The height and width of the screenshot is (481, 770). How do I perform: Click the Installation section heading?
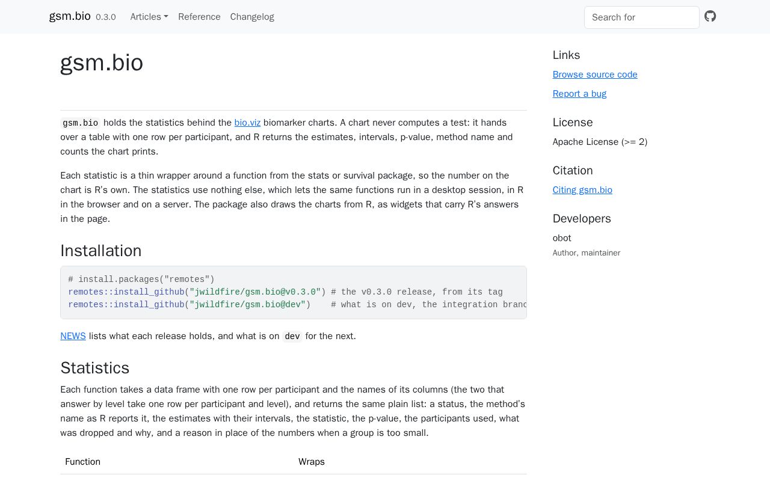(101, 251)
